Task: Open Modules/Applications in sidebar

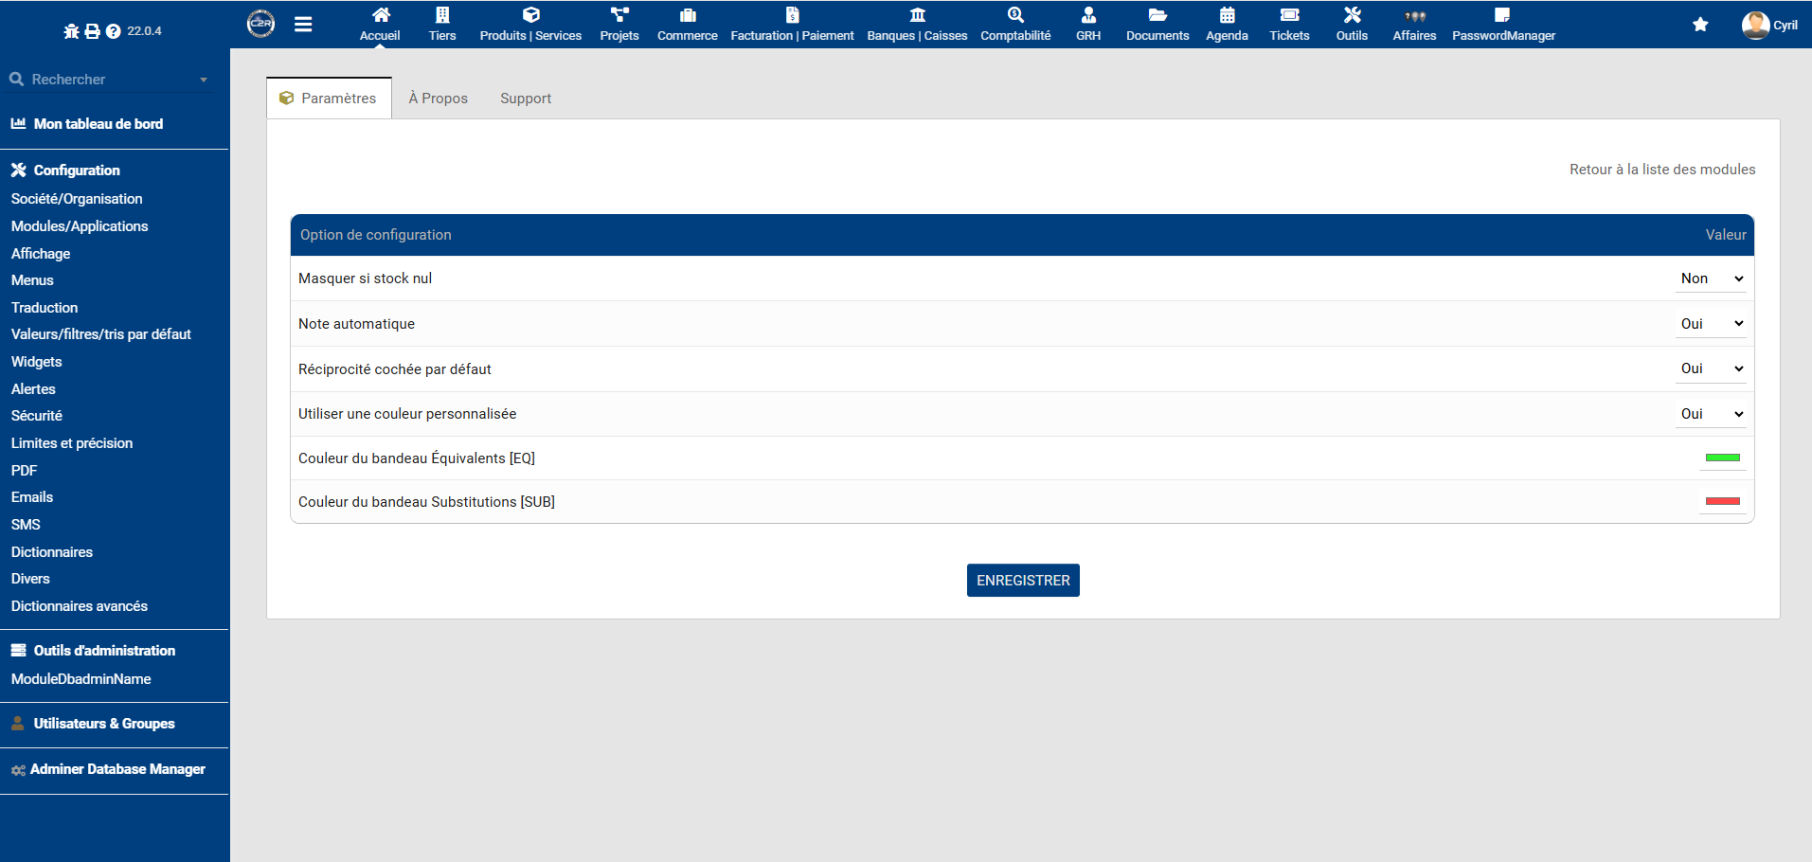Action: point(80,226)
